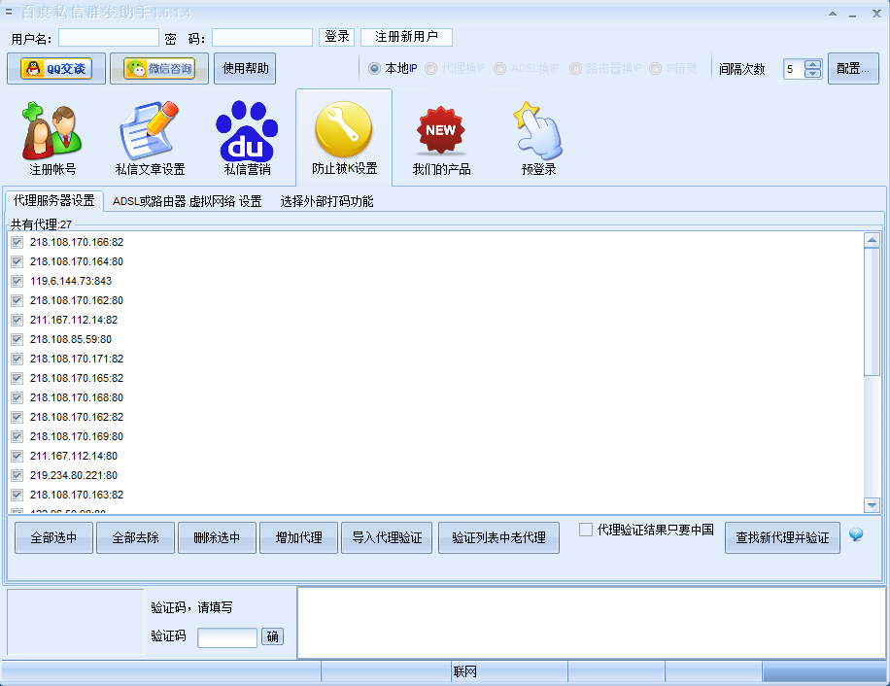Open the 私信文章设置 section icon
This screenshot has height=686, width=890.
click(150, 138)
